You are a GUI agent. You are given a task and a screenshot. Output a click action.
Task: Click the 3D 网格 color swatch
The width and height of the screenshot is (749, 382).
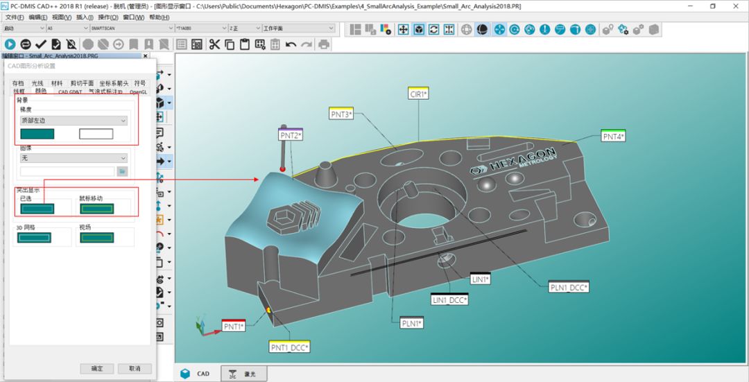click(x=35, y=237)
